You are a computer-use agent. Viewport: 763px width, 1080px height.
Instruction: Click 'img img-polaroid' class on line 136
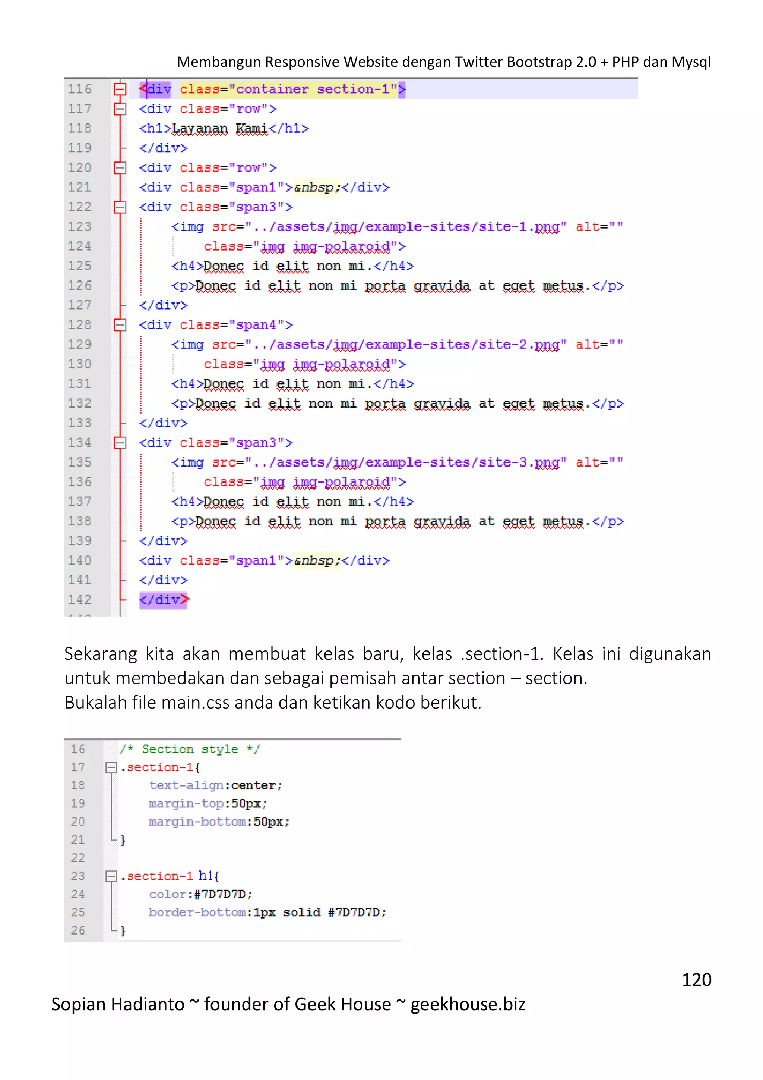point(325,482)
